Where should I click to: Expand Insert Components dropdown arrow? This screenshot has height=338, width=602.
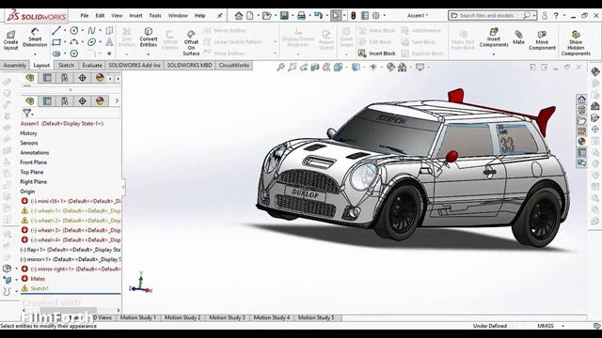pos(494,54)
